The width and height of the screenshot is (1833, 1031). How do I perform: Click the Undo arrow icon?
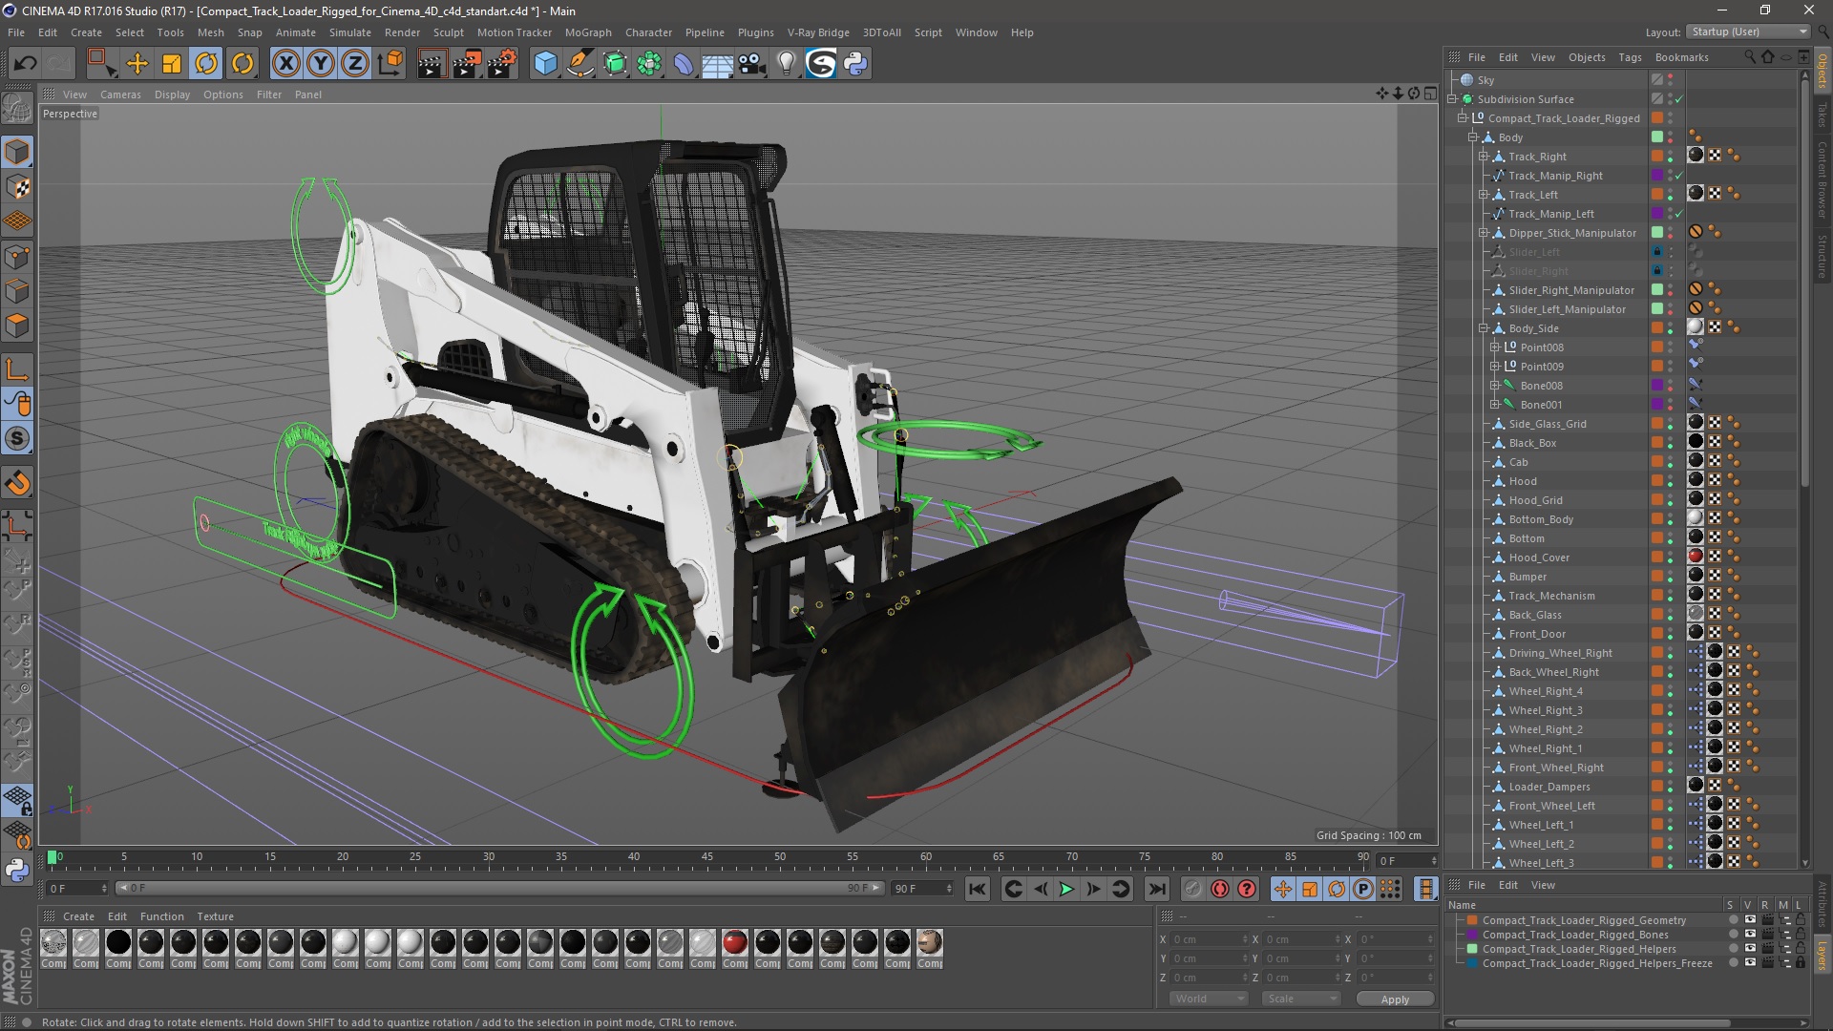pyautogui.click(x=26, y=64)
